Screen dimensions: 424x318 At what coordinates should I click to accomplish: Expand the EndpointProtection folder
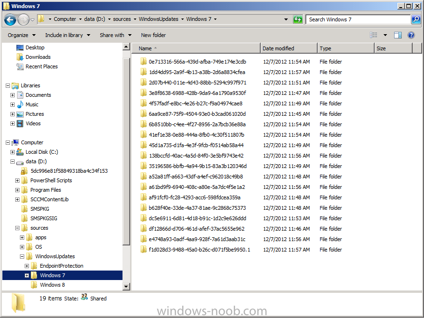point(27,266)
